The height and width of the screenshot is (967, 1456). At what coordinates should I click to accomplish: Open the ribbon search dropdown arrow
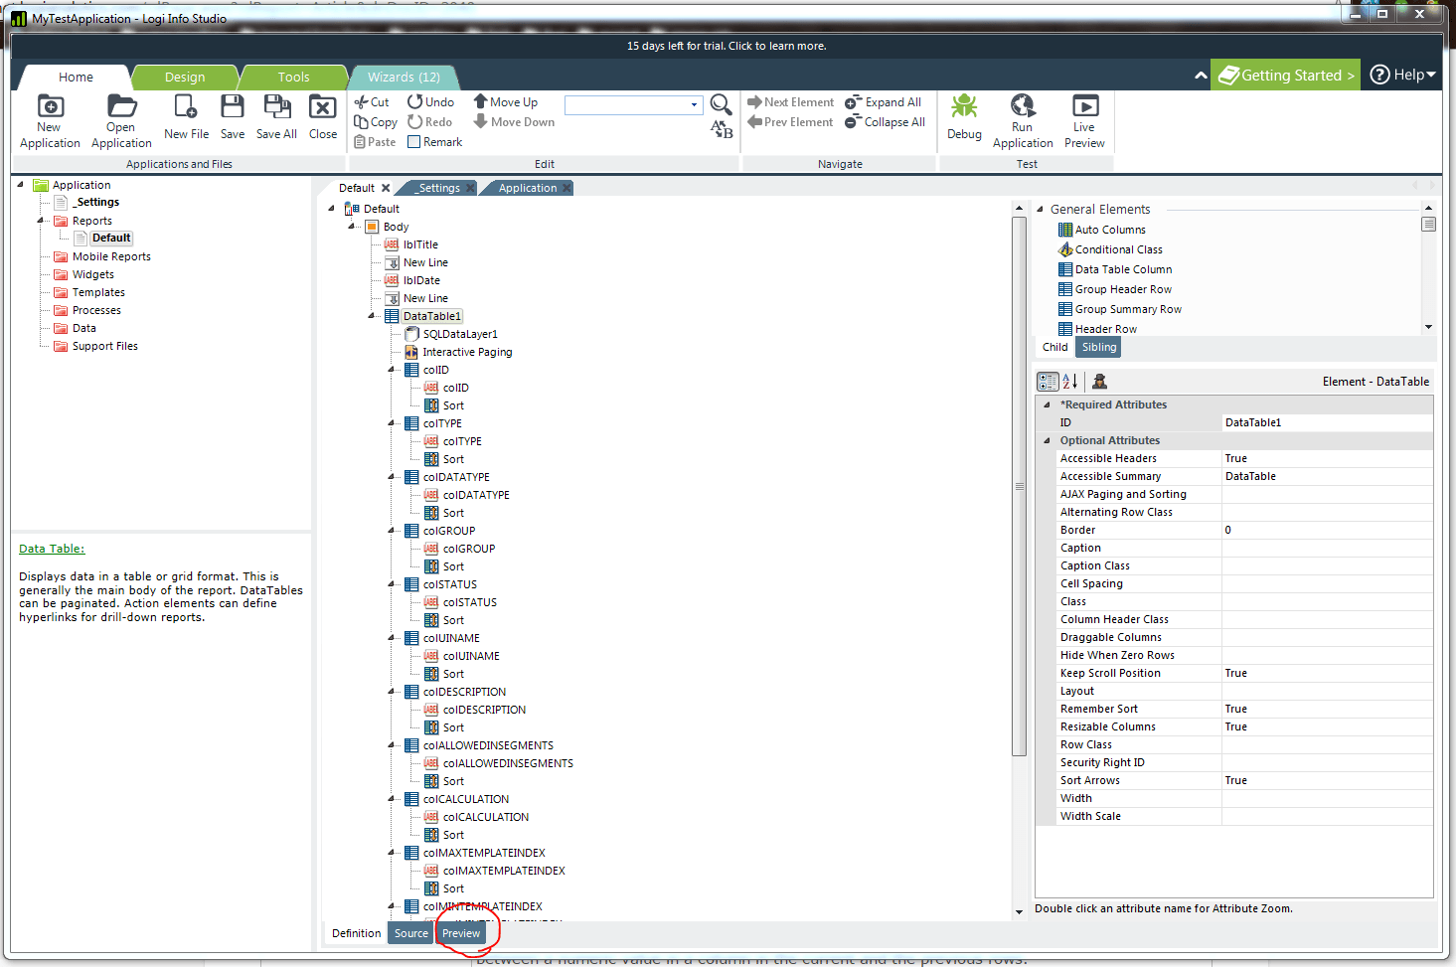(694, 105)
